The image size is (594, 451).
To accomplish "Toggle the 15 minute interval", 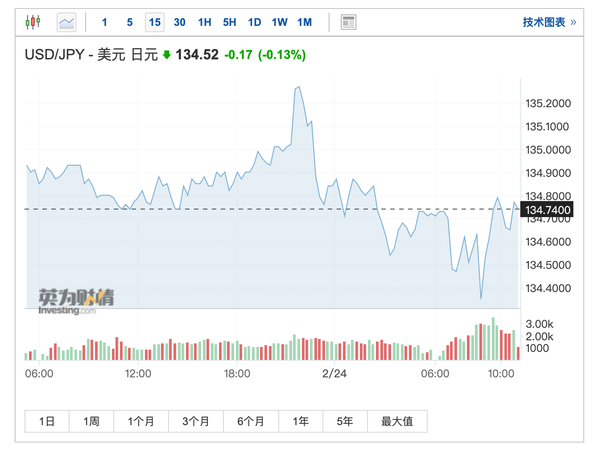I will 155,22.
